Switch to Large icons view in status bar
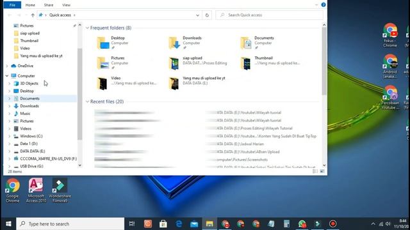 point(322,171)
